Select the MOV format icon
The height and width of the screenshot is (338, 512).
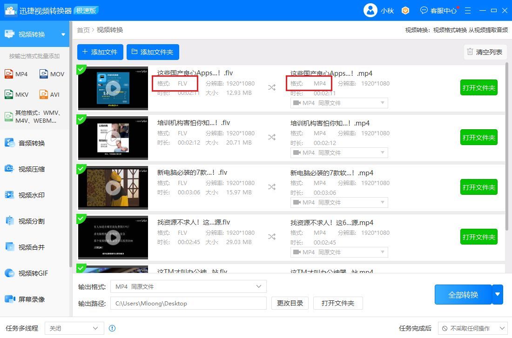(44, 74)
